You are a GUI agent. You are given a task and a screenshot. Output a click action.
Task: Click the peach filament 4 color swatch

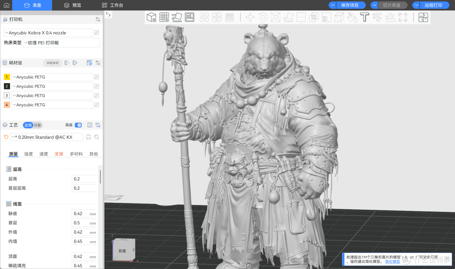point(7,105)
